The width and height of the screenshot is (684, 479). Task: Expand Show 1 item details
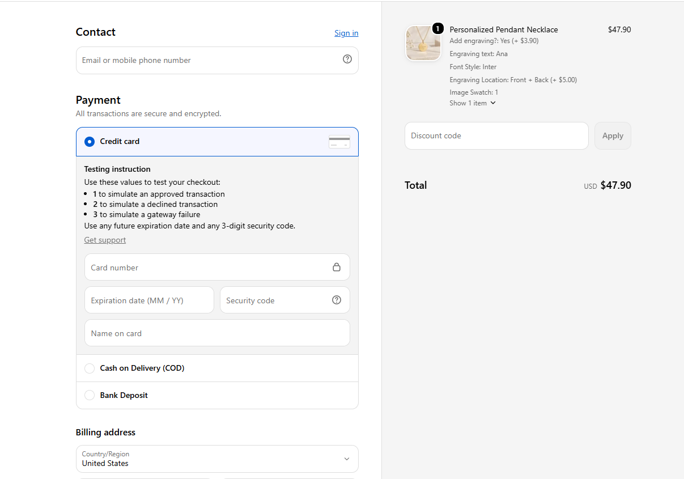(473, 103)
